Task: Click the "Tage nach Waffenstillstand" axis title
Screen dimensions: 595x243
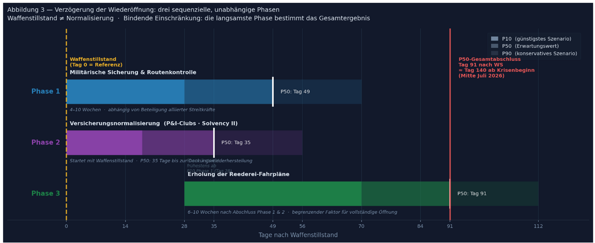Action: (x=298, y=235)
